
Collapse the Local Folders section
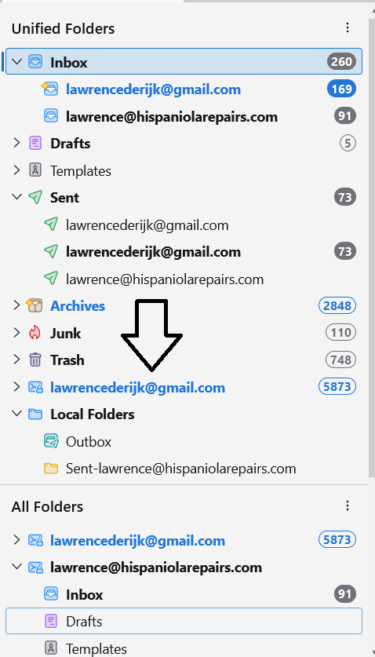pos(16,414)
